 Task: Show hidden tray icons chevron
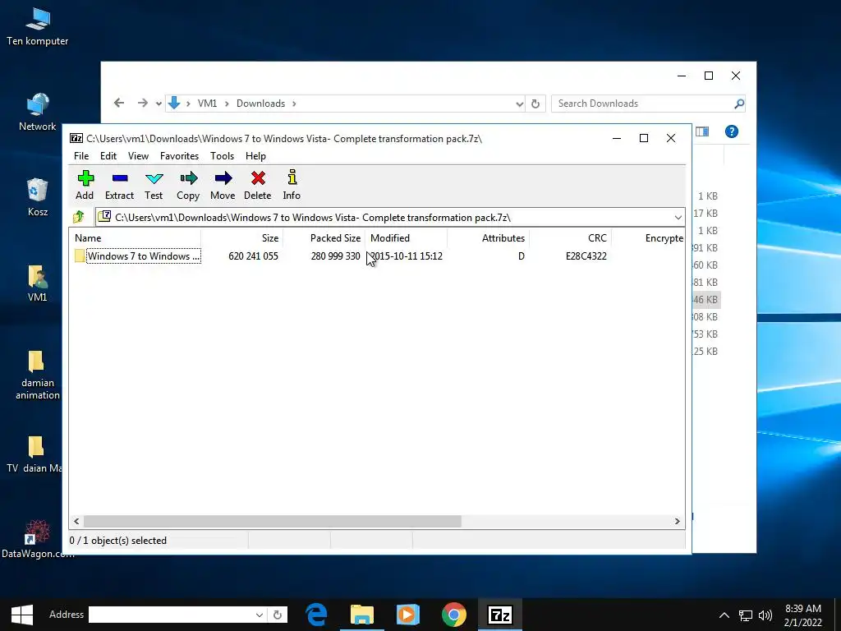pyautogui.click(x=724, y=615)
